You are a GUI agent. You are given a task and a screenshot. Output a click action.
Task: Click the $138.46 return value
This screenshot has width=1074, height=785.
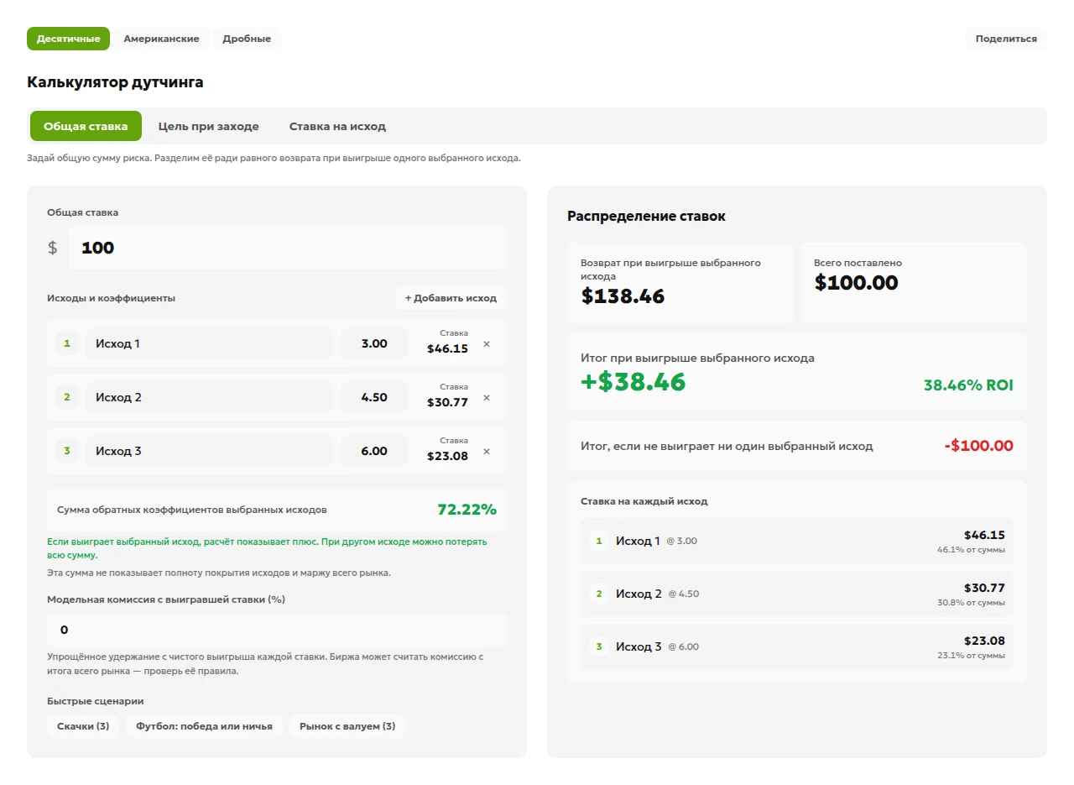pyautogui.click(x=623, y=296)
